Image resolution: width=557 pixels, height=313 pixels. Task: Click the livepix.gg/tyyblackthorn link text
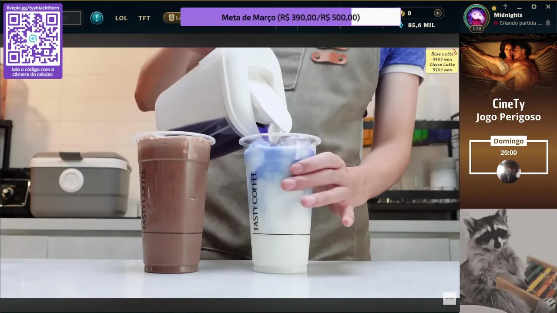pyautogui.click(x=33, y=8)
